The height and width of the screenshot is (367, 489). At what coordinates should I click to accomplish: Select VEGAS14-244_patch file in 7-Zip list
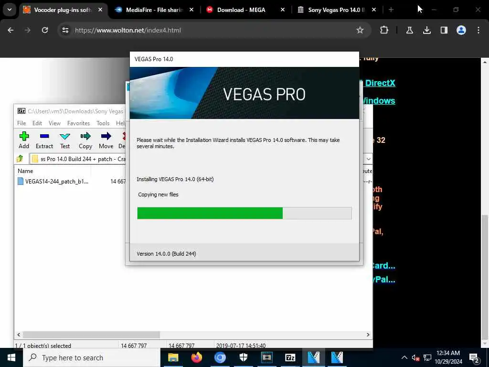pyautogui.click(x=53, y=181)
